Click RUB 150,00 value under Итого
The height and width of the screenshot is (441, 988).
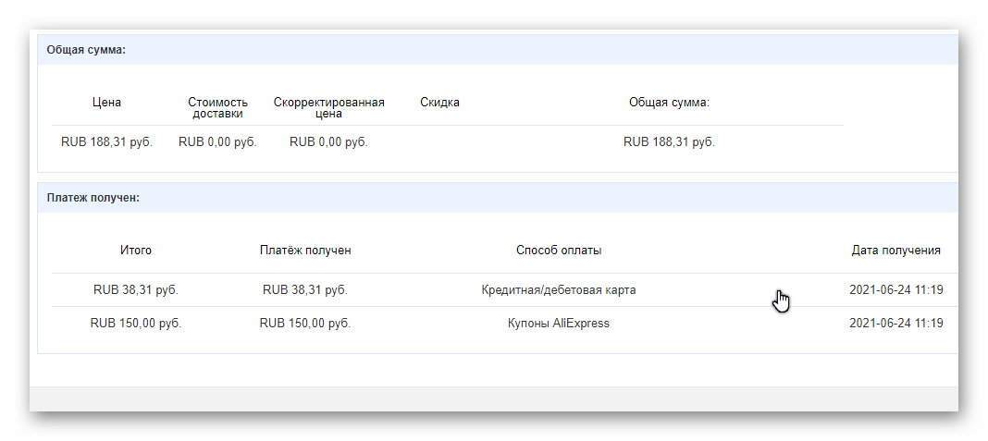136,324
